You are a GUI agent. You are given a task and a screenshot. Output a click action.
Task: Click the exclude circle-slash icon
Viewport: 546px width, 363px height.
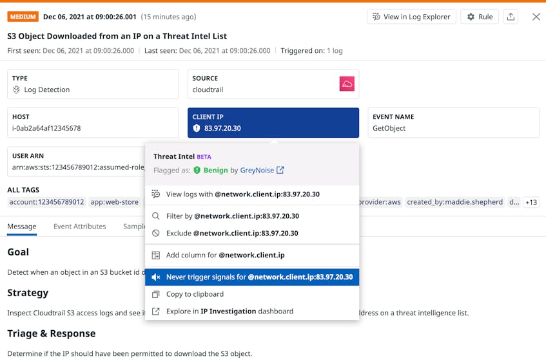pyautogui.click(x=155, y=233)
